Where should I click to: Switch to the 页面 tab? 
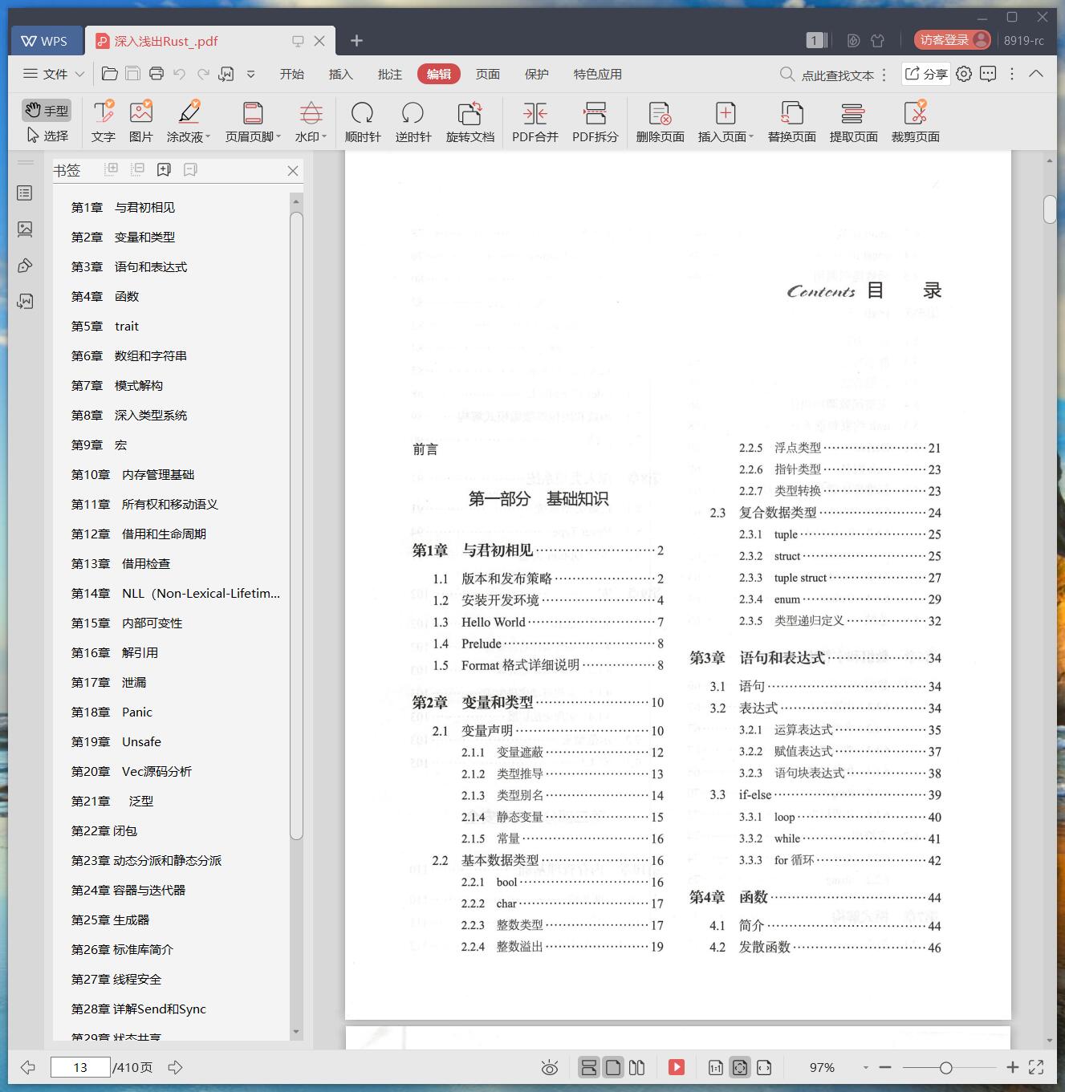(488, 74)
